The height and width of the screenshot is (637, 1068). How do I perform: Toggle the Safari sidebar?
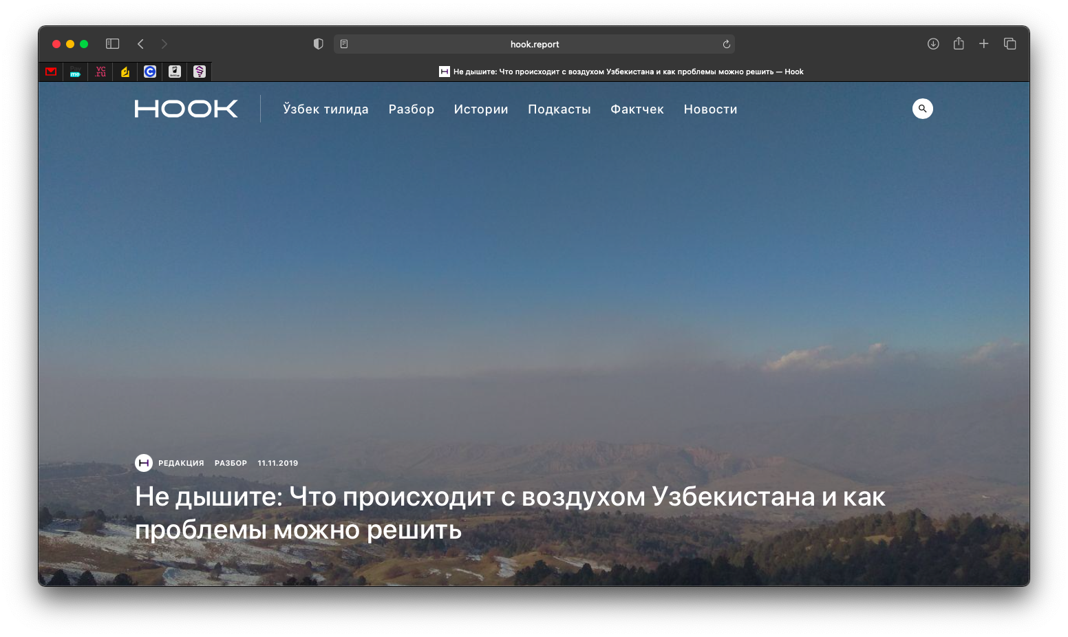(x=112, y=44)
